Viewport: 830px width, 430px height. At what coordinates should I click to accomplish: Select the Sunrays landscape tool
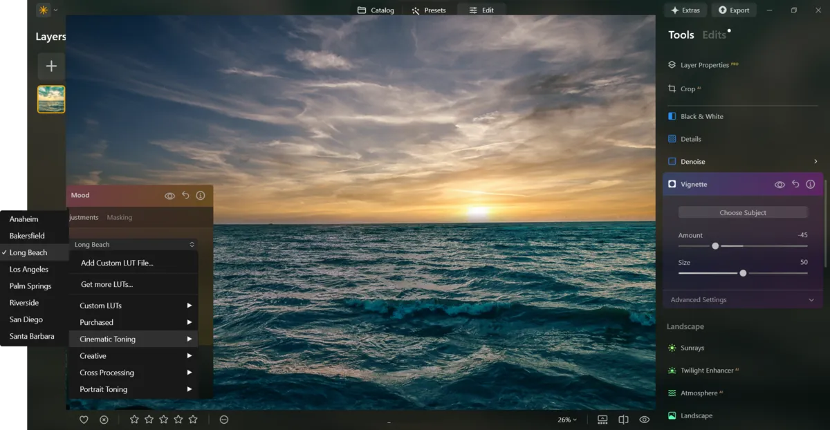(x=692, y=348)
